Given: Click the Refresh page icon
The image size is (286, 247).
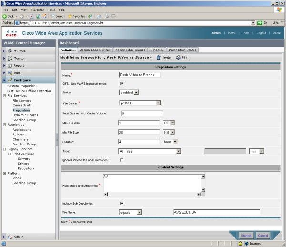Looking at the screenshot, I should (38, 16).
